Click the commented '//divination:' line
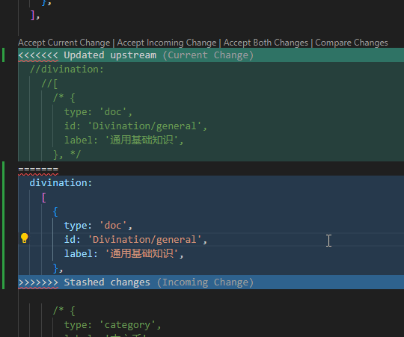Viewport: 404px width, 337px height. point(67,69)
